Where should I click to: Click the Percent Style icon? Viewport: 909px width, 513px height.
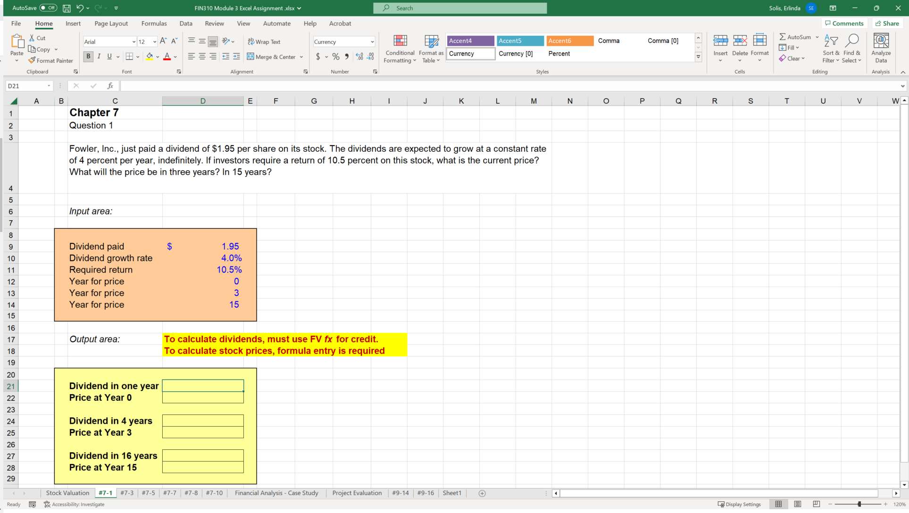tap(335, 57)
